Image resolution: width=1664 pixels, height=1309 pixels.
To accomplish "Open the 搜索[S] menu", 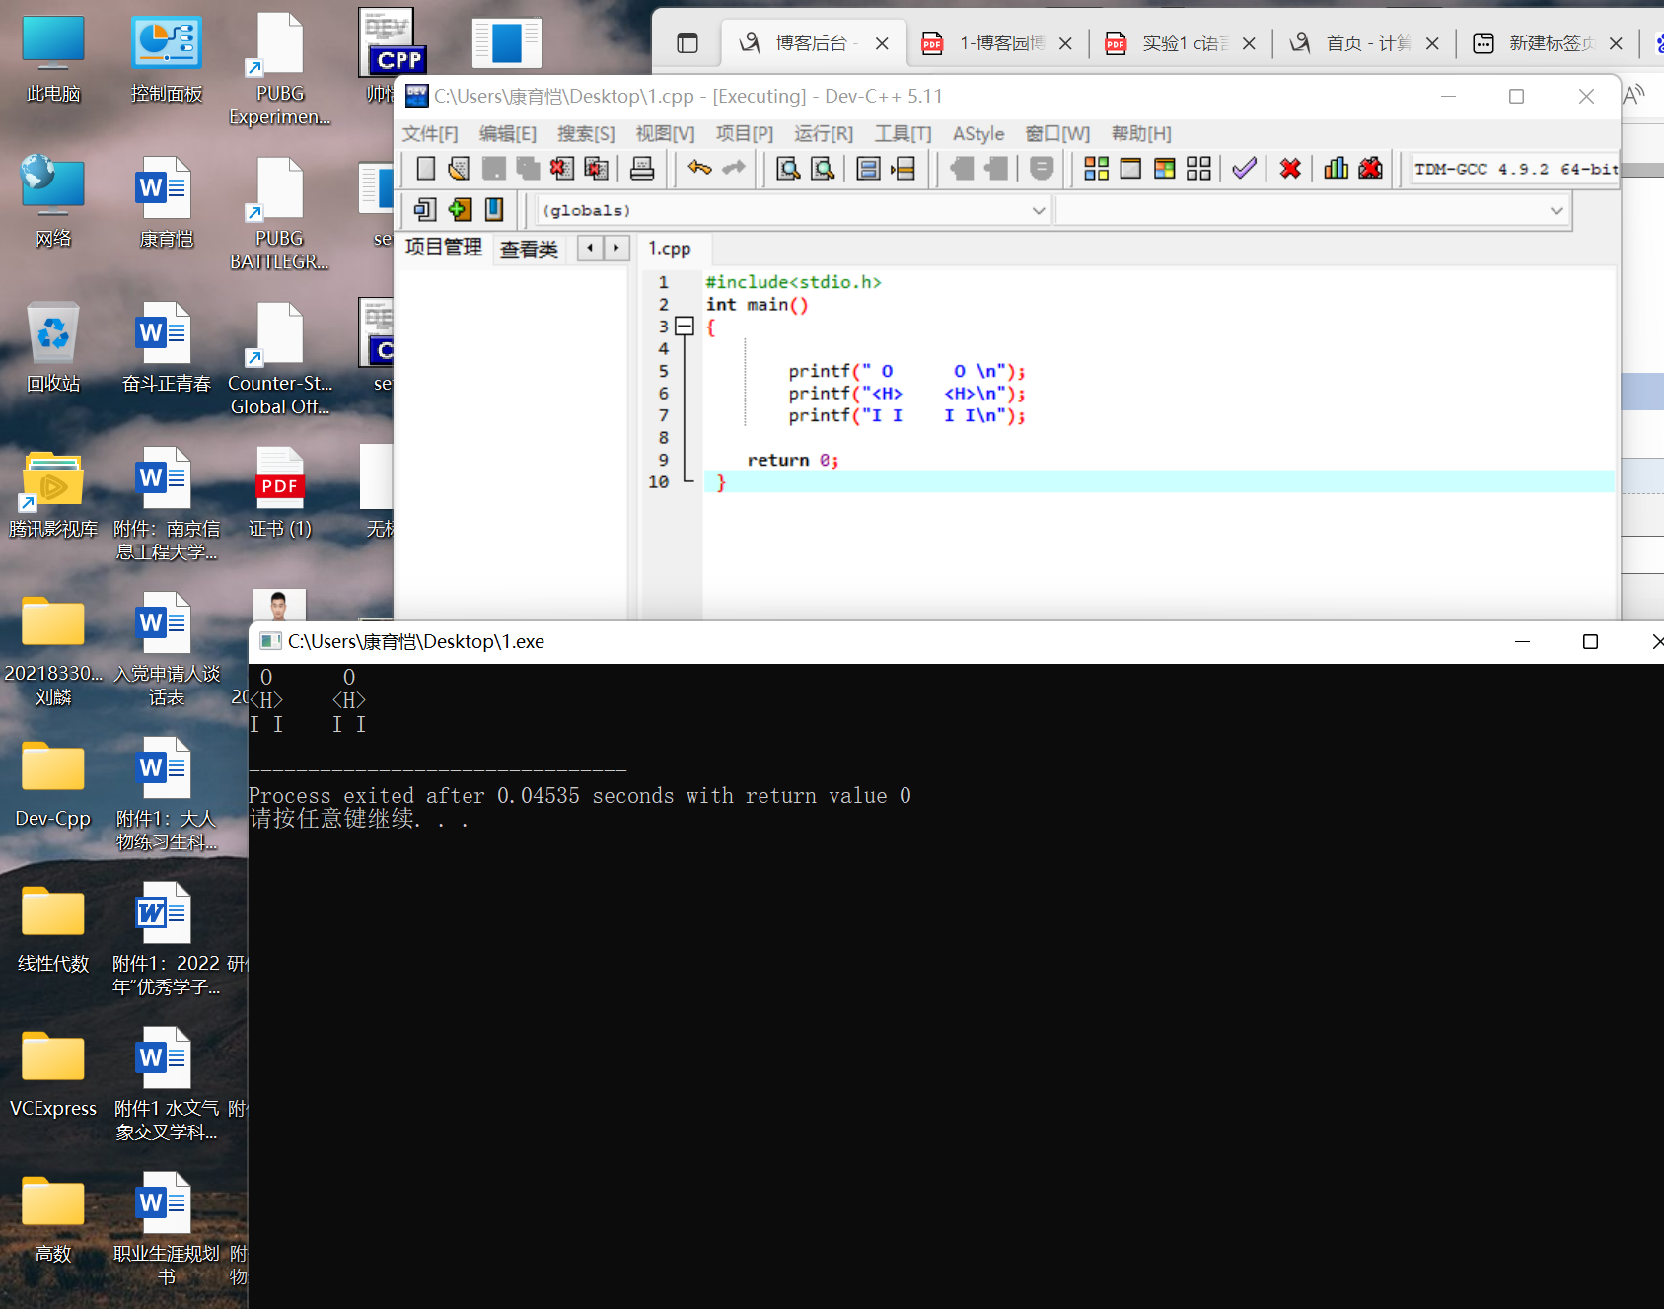I will 586,134.
